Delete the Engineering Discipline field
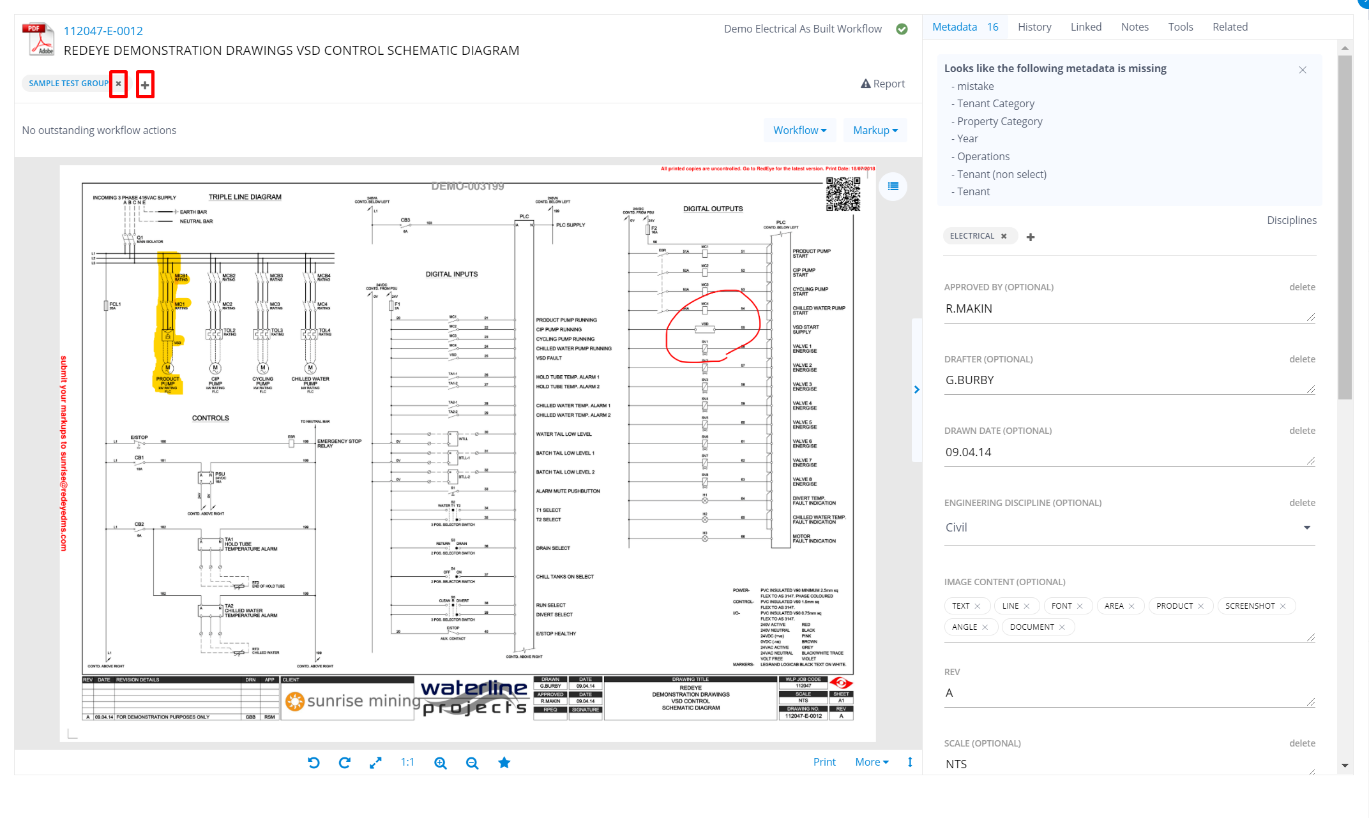This screenshot has width=1369, height=818. [x=1302, y=503]
